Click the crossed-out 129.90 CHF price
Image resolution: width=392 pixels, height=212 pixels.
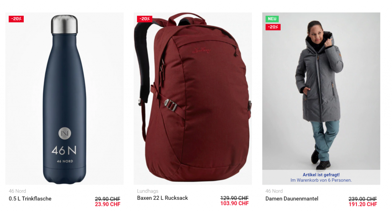(235, 198)
